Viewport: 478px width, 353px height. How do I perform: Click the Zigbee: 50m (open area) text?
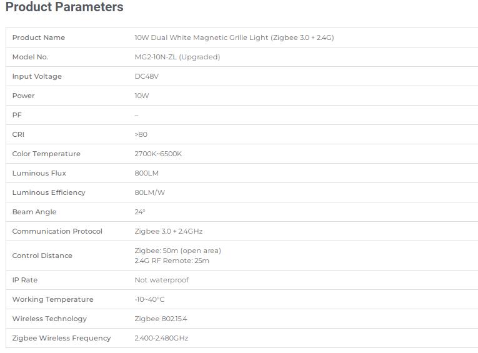click(x=177, y=251)
